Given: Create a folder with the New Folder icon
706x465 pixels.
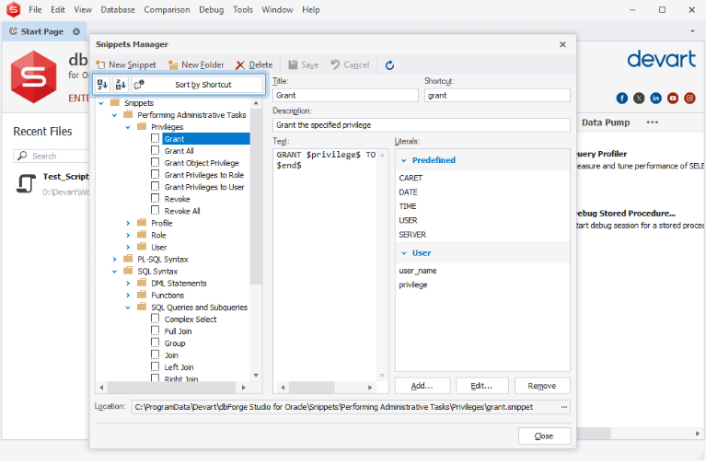Looking at the screenshot, I should [x=173, y=64].
